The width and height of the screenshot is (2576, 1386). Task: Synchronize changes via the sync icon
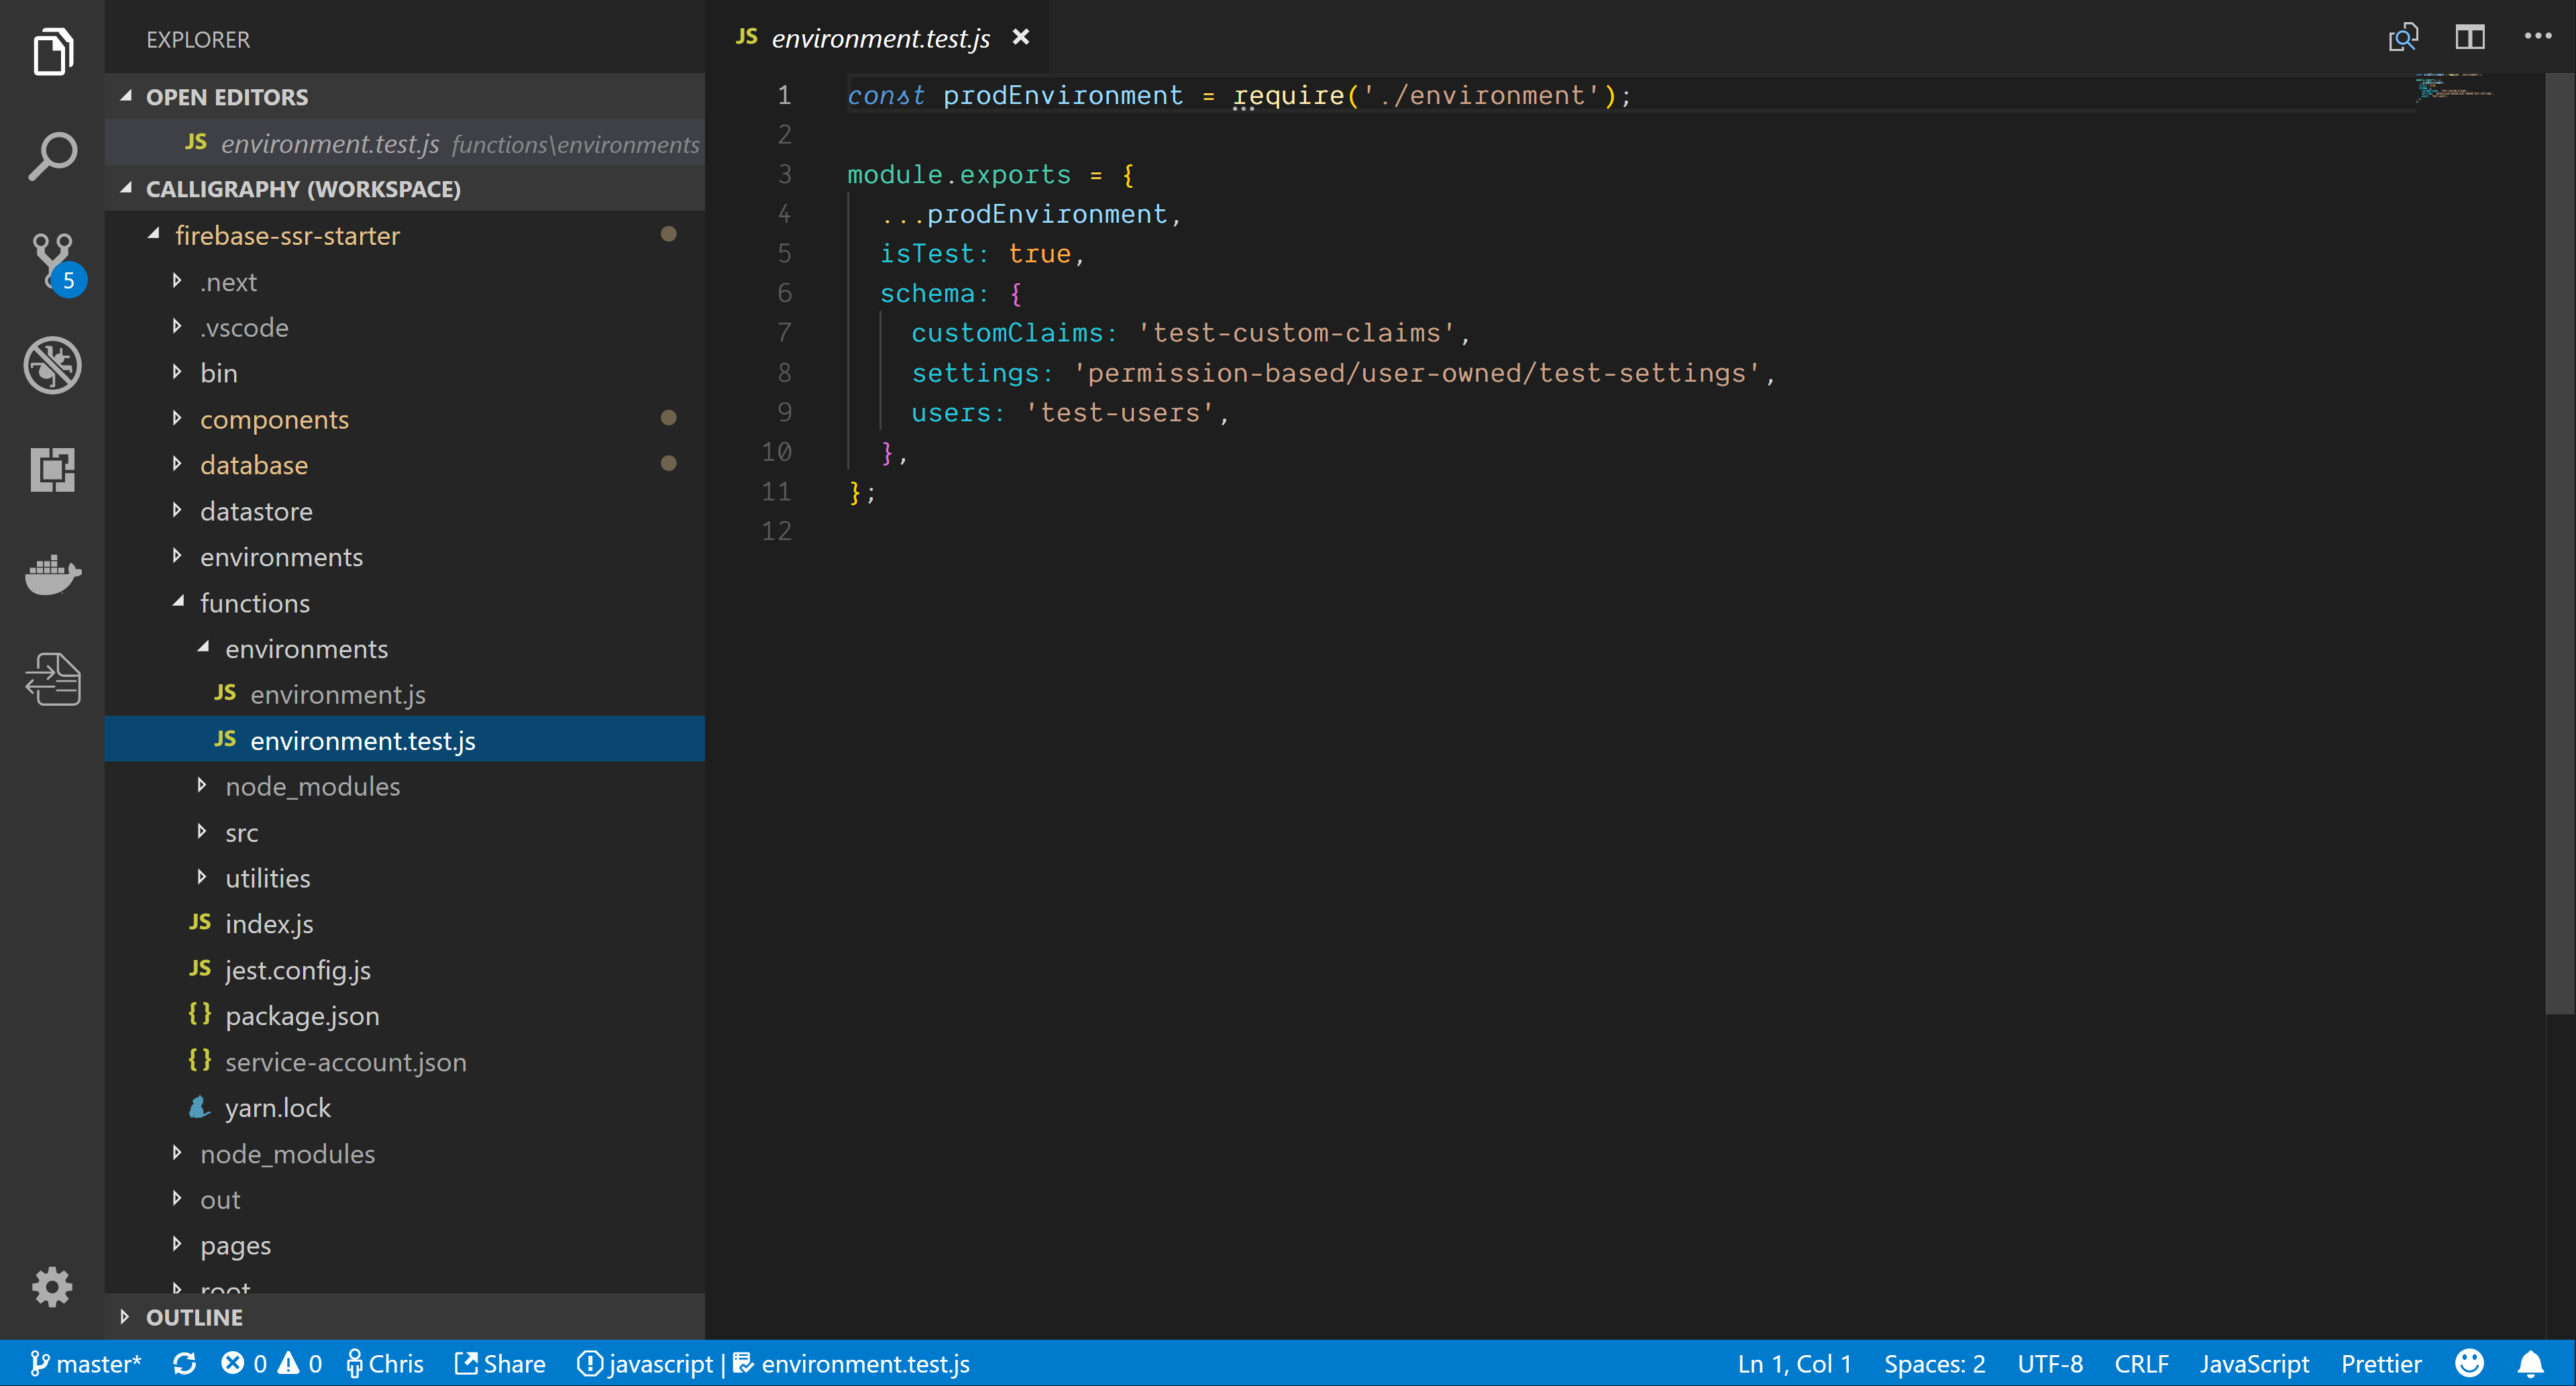[184, 1364]
